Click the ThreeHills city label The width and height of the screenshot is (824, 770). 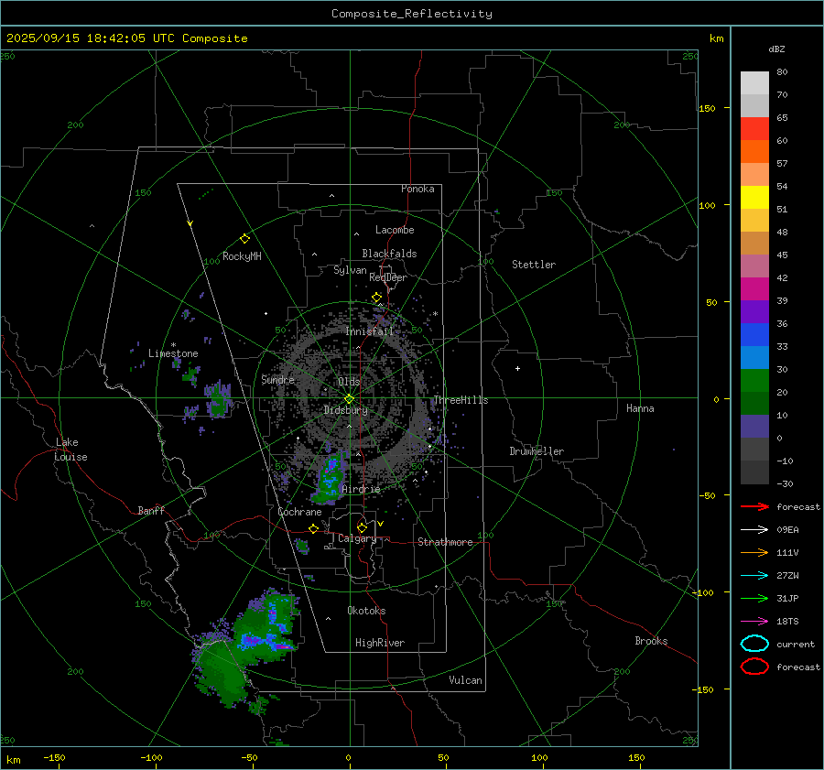coord(461,400)
